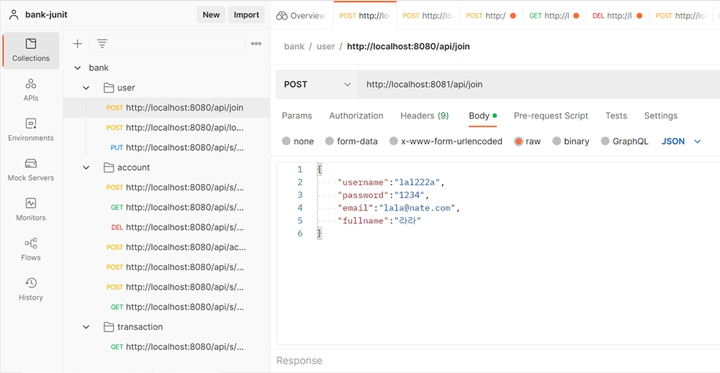The height and width of the screenshot is (373, 720).
Task: Select the form-data body radio button
Action: [x=329, y=141]
